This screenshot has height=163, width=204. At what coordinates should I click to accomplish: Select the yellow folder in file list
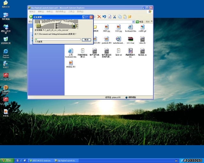pos(96,28)
